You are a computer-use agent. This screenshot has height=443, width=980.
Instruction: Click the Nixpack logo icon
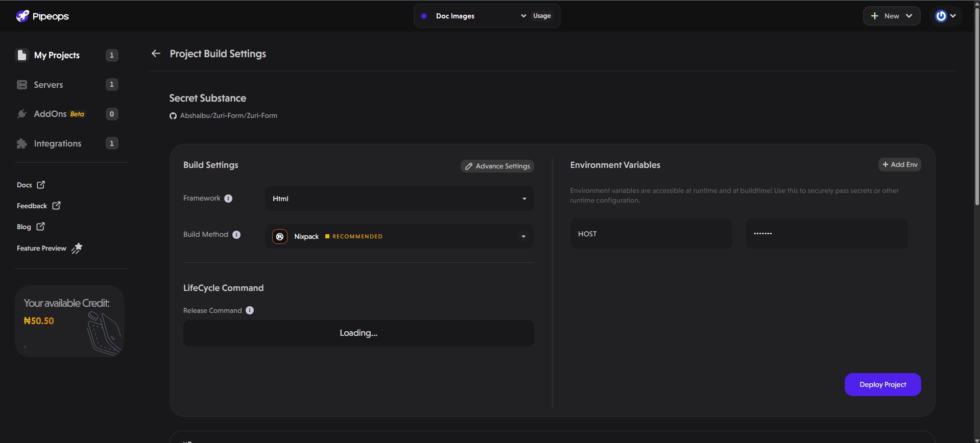280,236
